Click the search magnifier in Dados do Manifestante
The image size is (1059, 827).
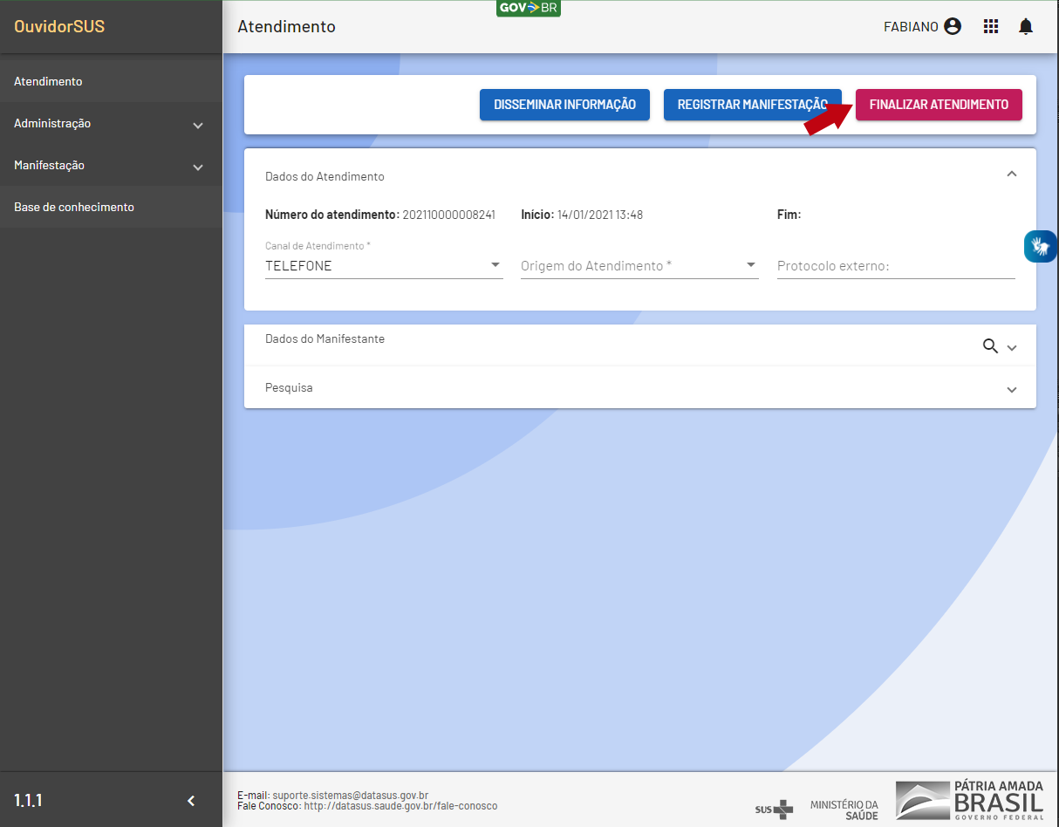[990, 346]
